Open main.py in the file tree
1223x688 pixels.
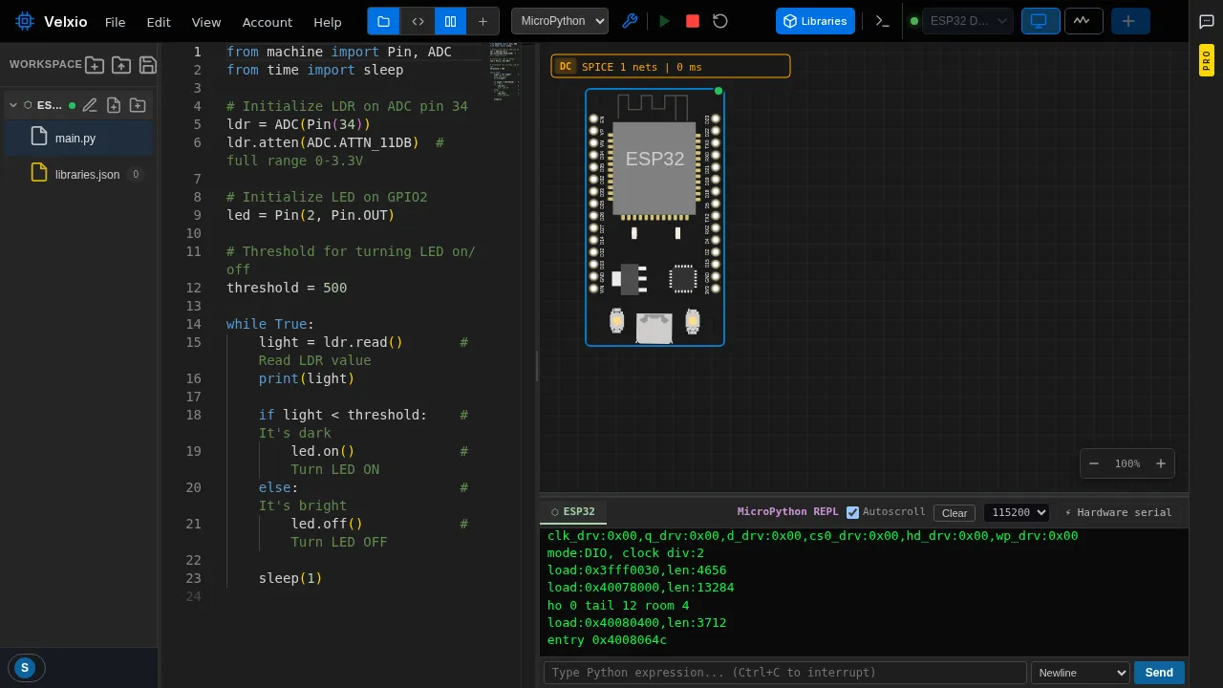(76, 138)
